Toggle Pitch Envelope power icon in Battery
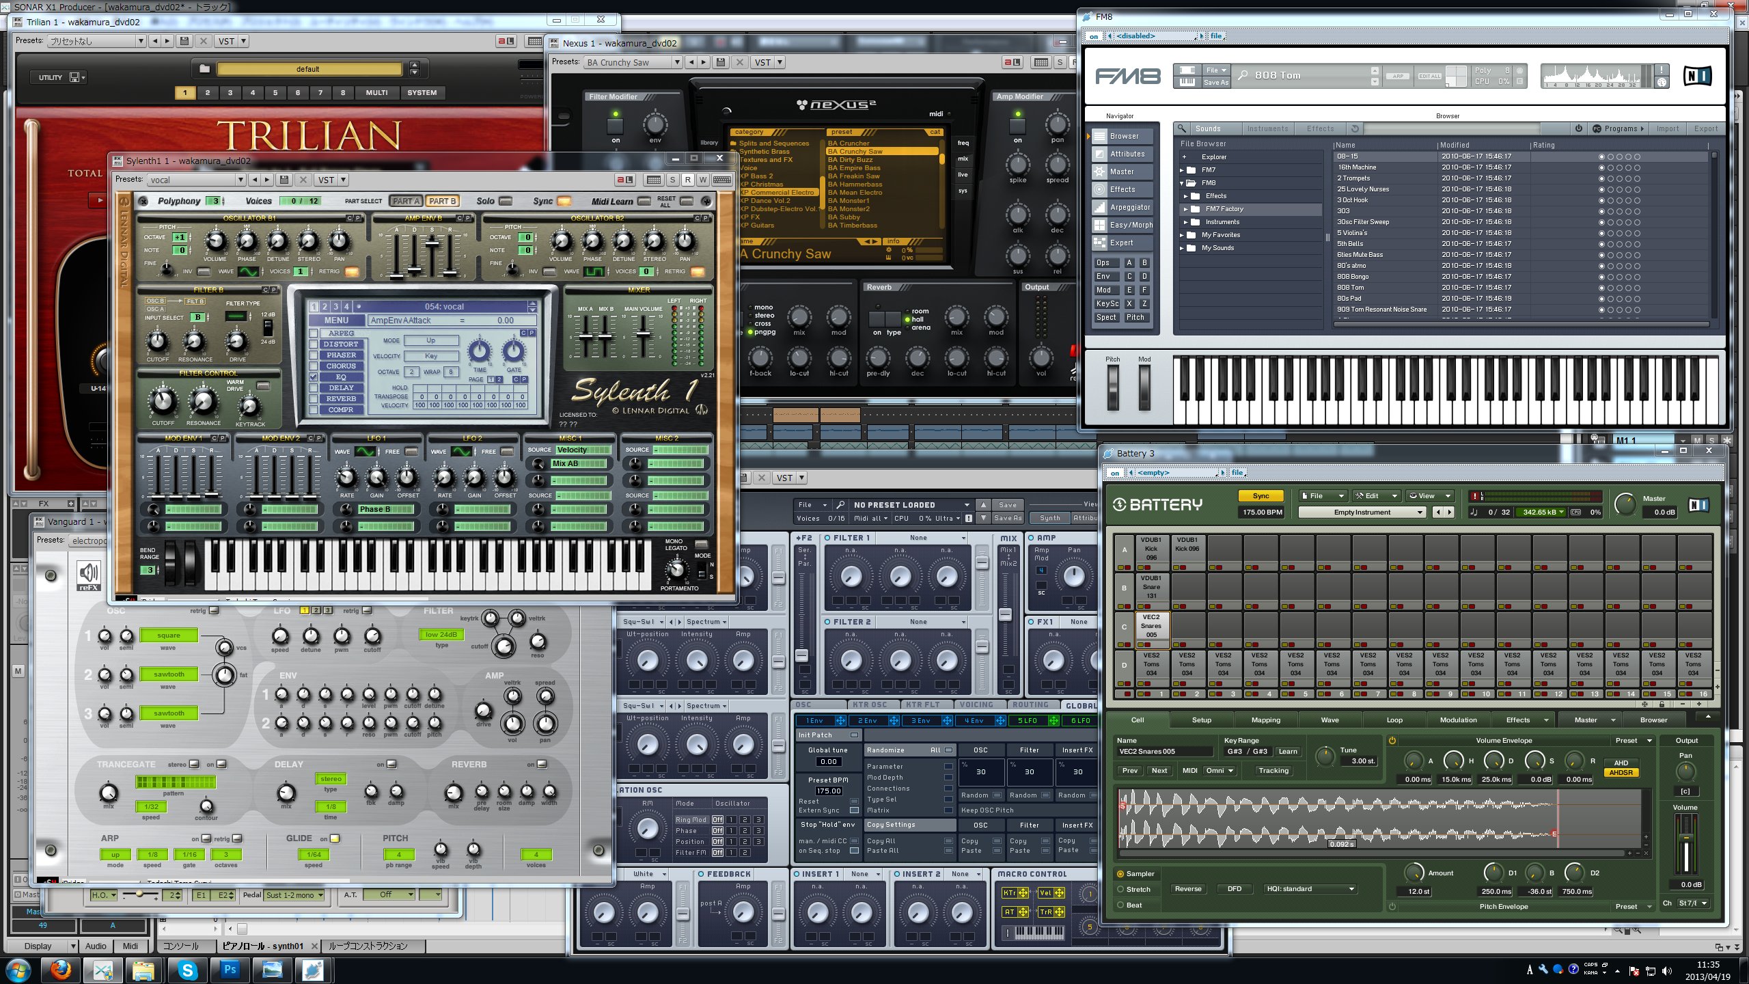The width and height of the screenshot is (1749, 984). click(x=1392, y=906)
